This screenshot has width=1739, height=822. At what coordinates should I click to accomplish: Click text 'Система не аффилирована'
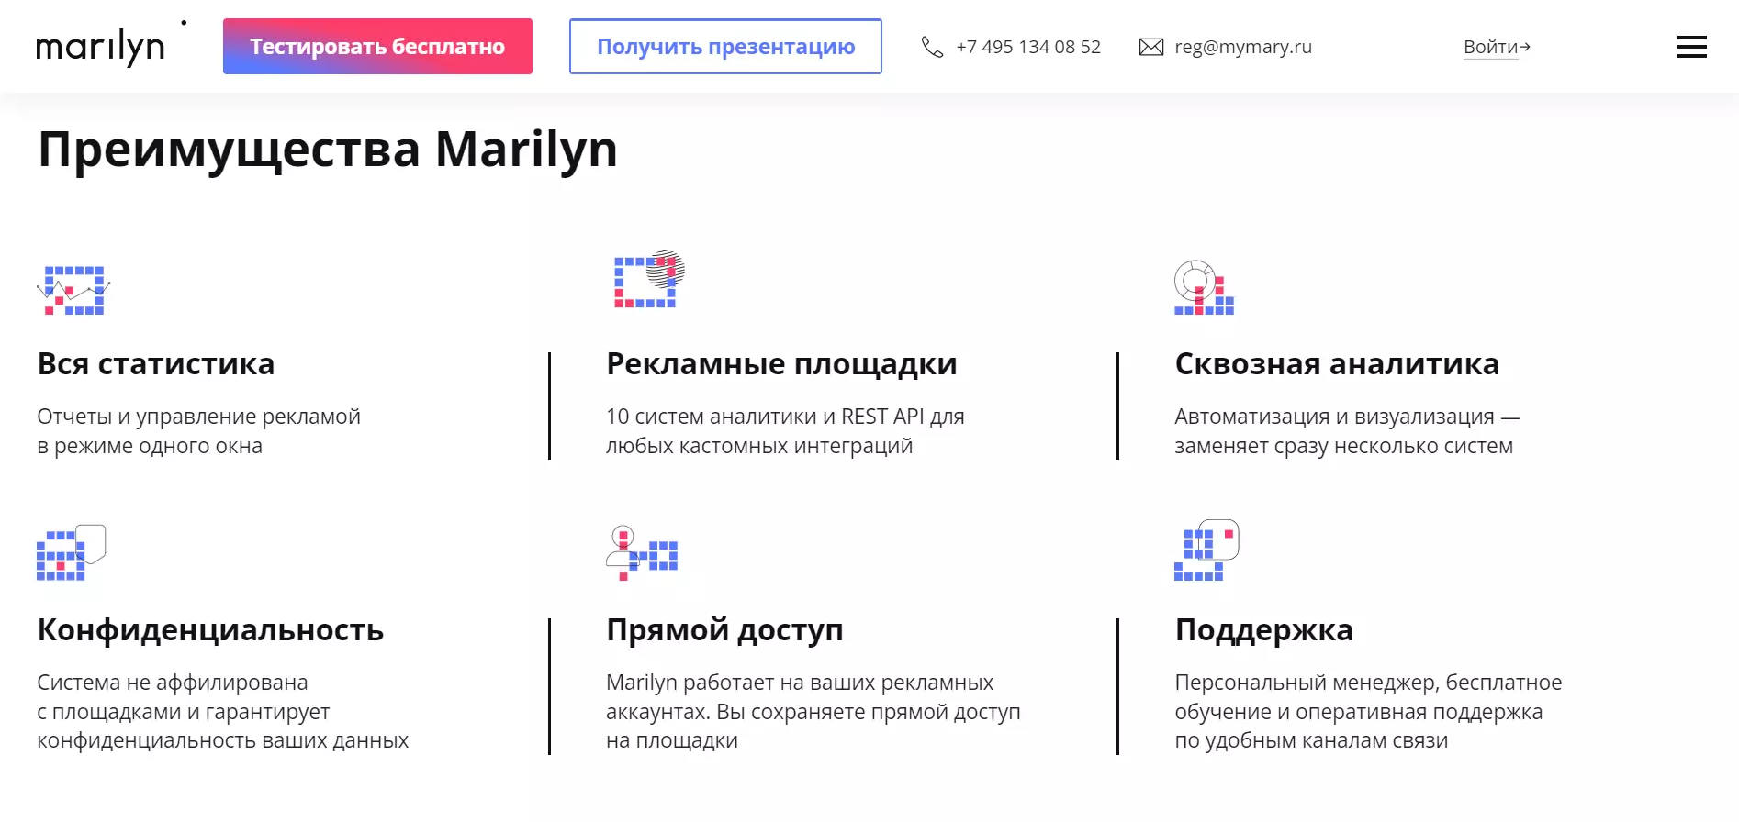click(173, 683)
